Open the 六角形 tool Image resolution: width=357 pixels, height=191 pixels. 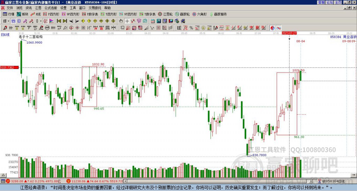(199, 14)
